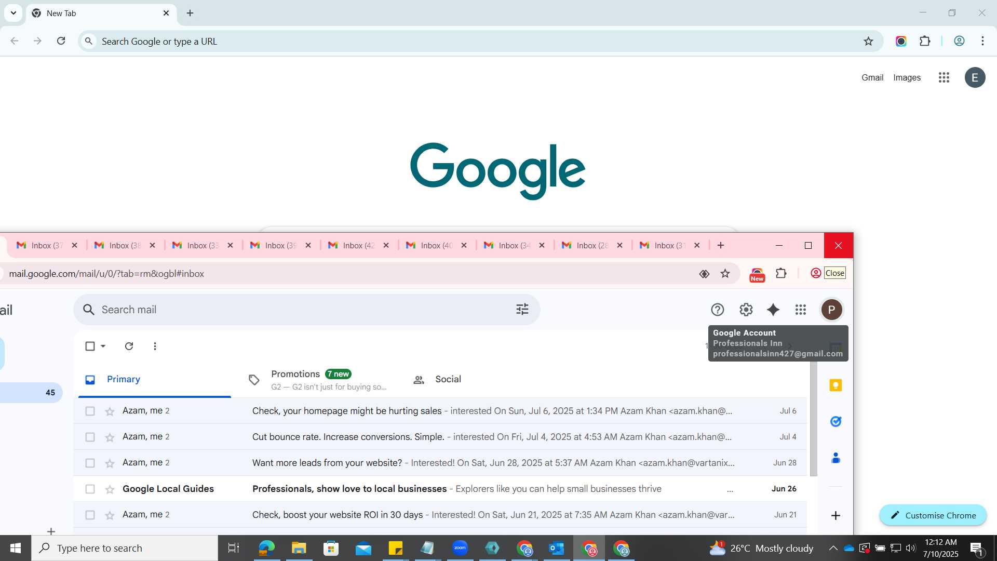Open Gmail support help icon
This screenshot has height=561, width=997.
(717, 310)
